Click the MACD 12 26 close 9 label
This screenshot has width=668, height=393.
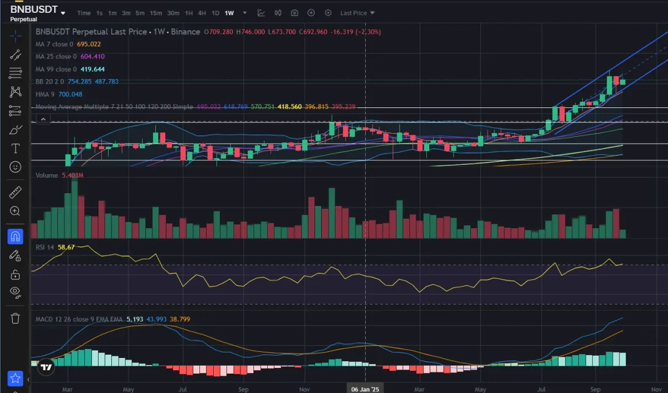pyautogui.click(x=79, y=320)
